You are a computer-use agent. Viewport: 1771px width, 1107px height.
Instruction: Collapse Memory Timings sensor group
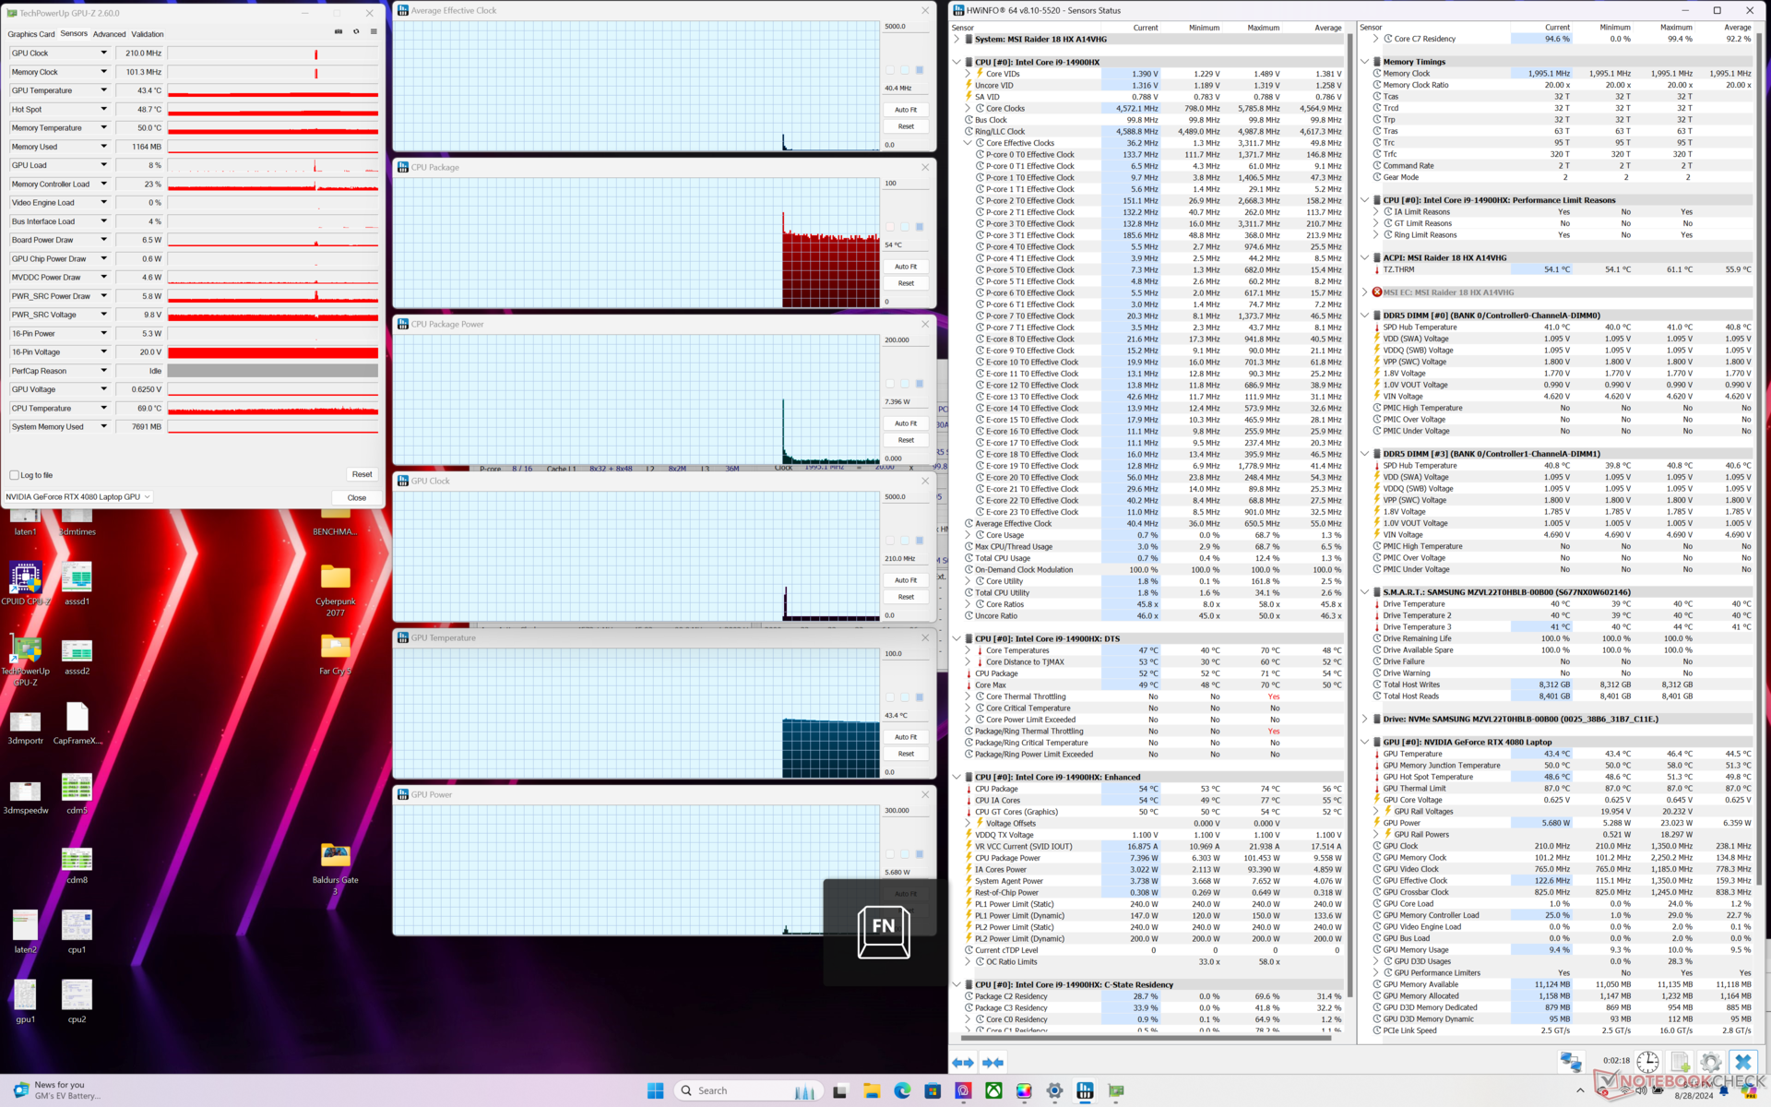[1365, 62]
